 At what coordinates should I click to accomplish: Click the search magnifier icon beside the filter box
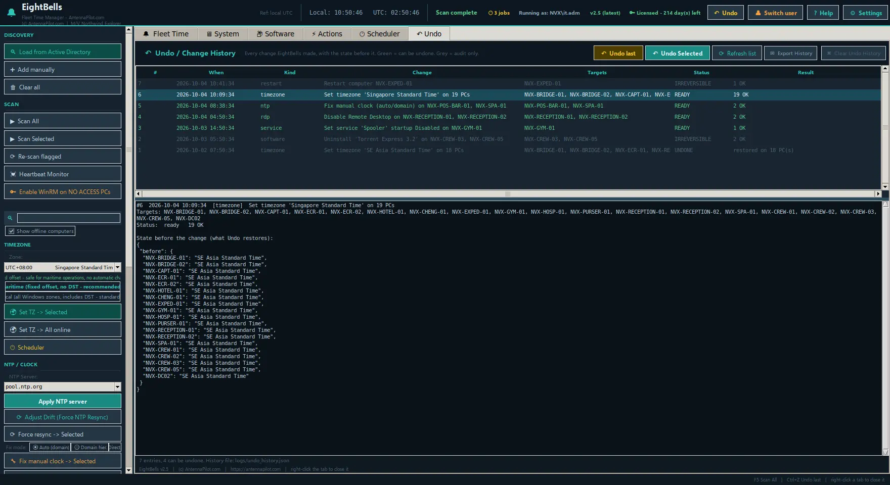click(x=10, y=218)
